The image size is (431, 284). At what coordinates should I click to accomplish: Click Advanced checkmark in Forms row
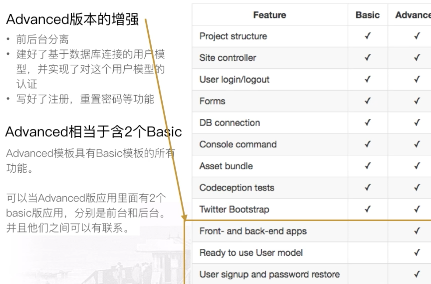(x=417, y=101)
